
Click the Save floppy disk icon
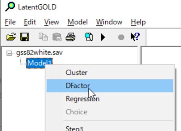(x=25, y=37)
